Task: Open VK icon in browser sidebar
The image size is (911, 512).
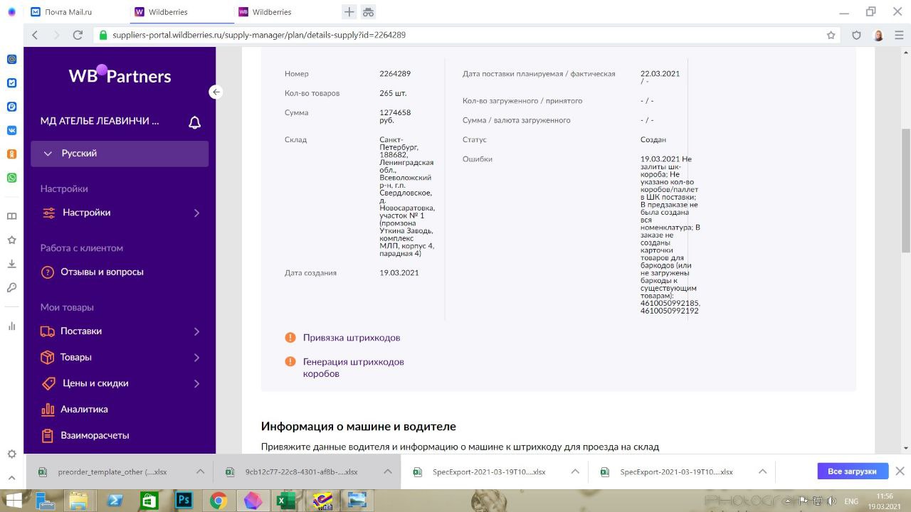Action: pyautogui.click(x=11, y=130)
